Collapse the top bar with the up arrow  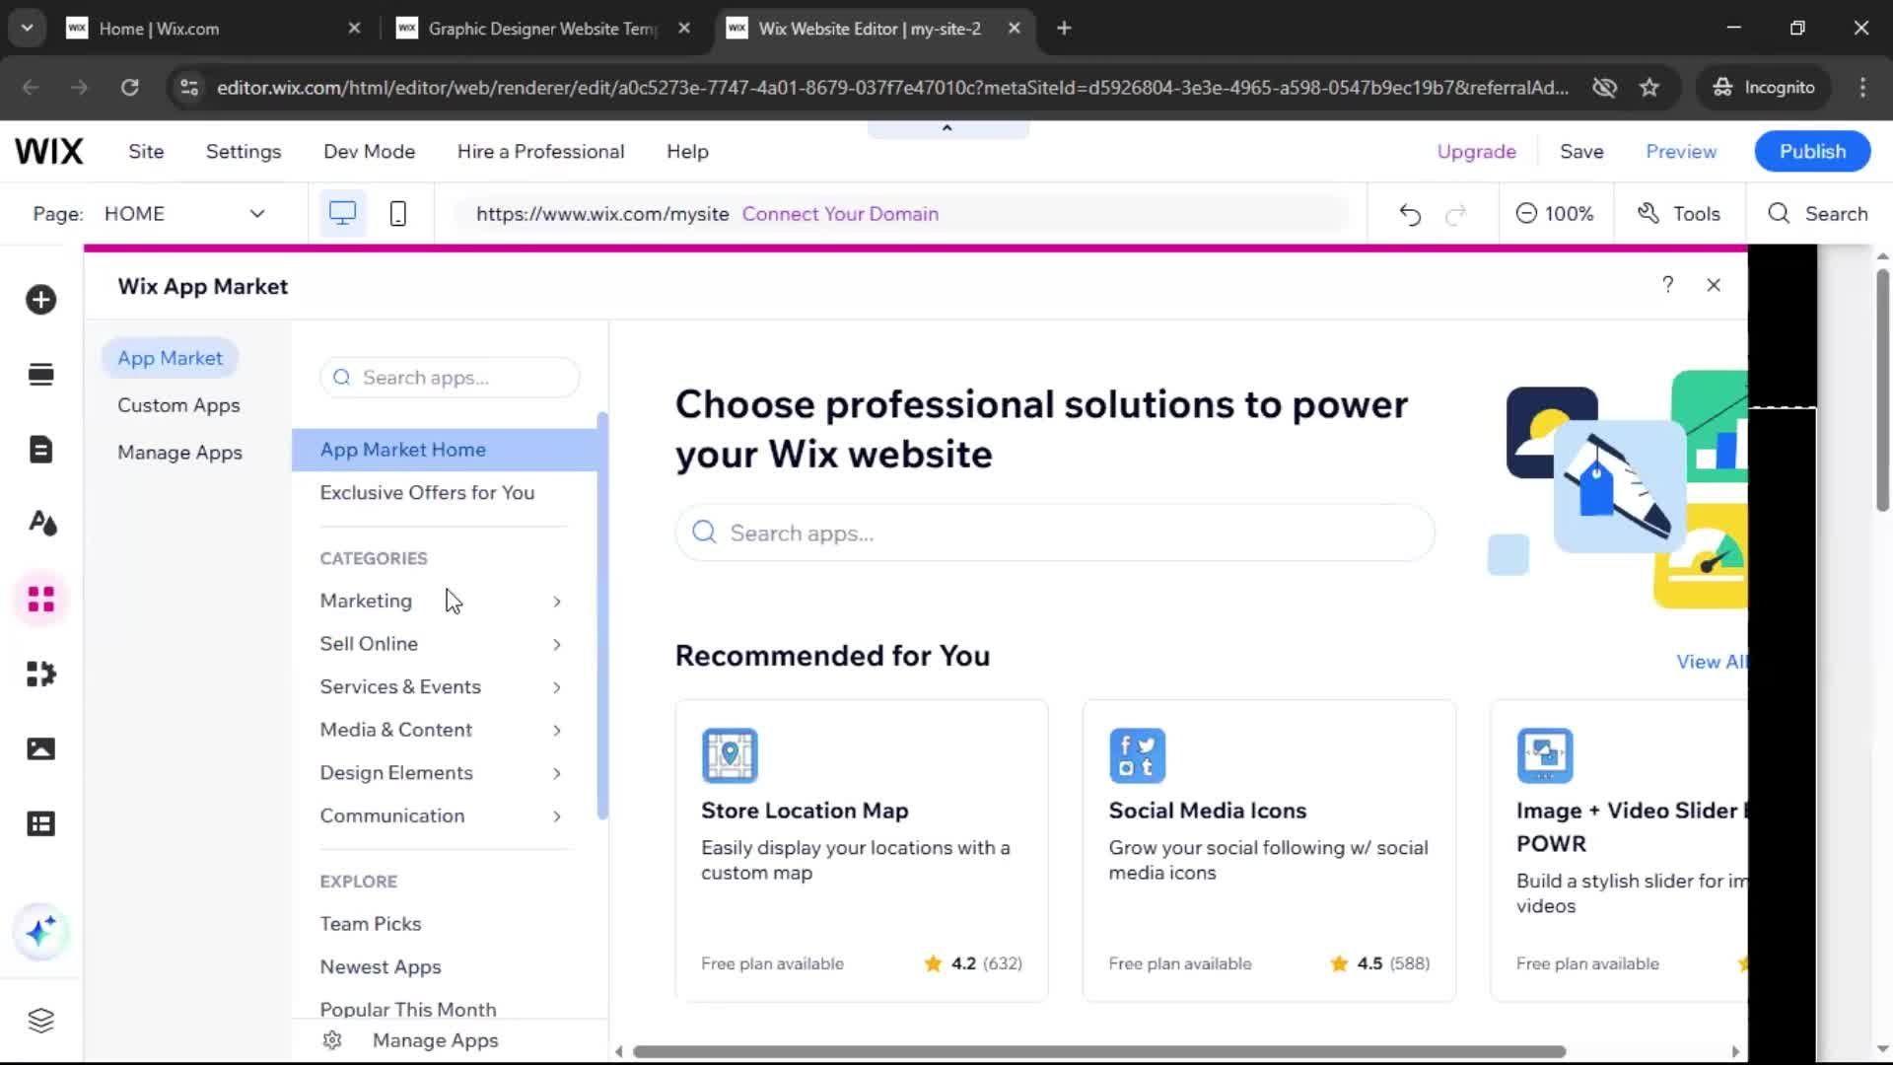947,129
